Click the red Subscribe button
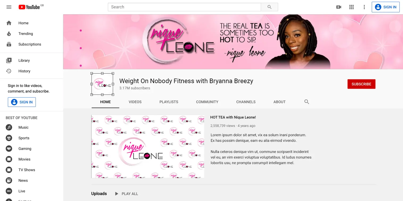 coord(361,84)
